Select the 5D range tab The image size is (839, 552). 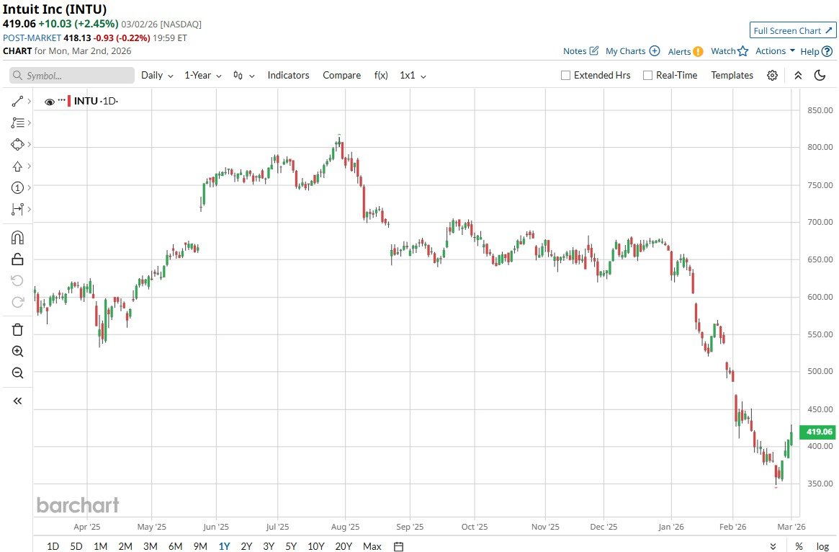[x=76, y=546]
